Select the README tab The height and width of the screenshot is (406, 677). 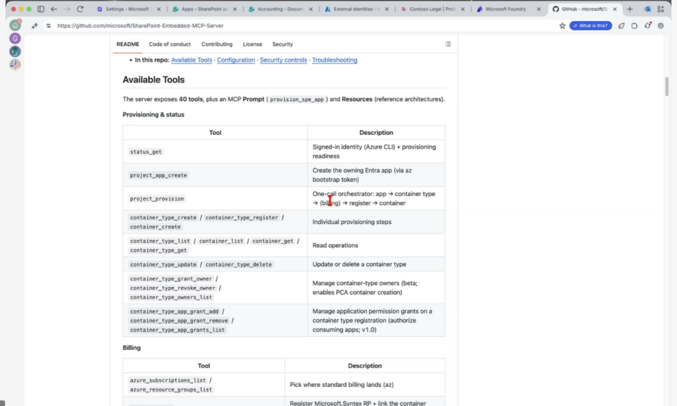click(128, 44)
